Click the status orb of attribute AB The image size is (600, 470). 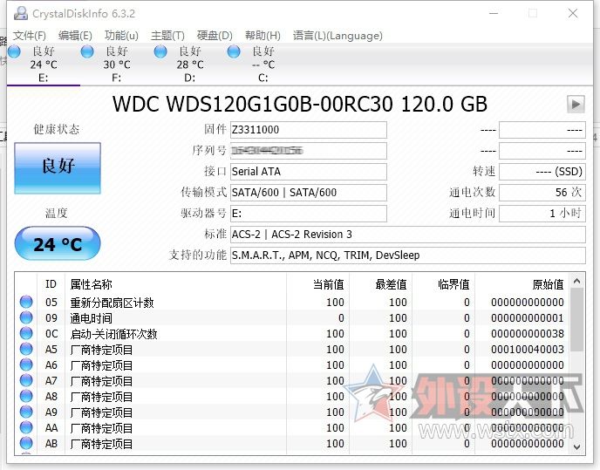pyautogui.click(x=26, y=443)
